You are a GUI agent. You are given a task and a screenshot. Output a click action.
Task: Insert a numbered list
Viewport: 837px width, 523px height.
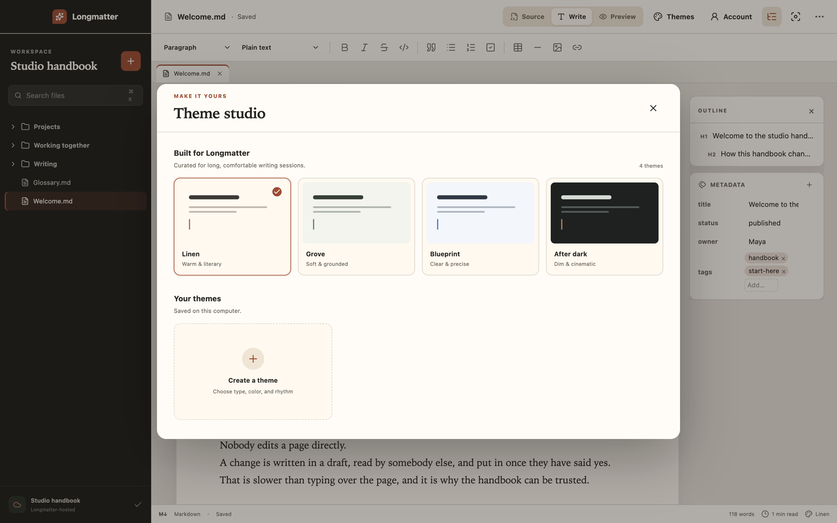pyautogui.click(x=471, y=47)
